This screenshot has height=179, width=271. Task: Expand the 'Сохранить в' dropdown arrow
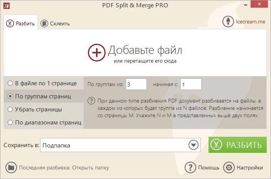[194, 145]
